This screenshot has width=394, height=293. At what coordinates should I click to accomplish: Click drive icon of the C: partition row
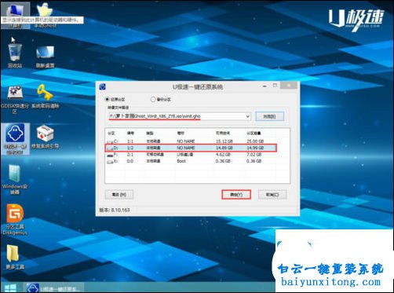click(110, 141)
